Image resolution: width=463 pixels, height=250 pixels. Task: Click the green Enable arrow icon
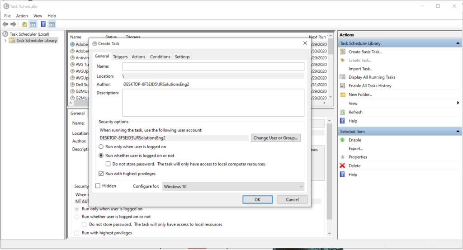343,140
